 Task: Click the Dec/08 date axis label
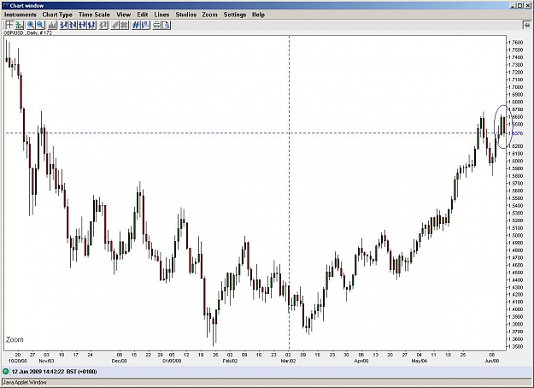pos(120,361)
